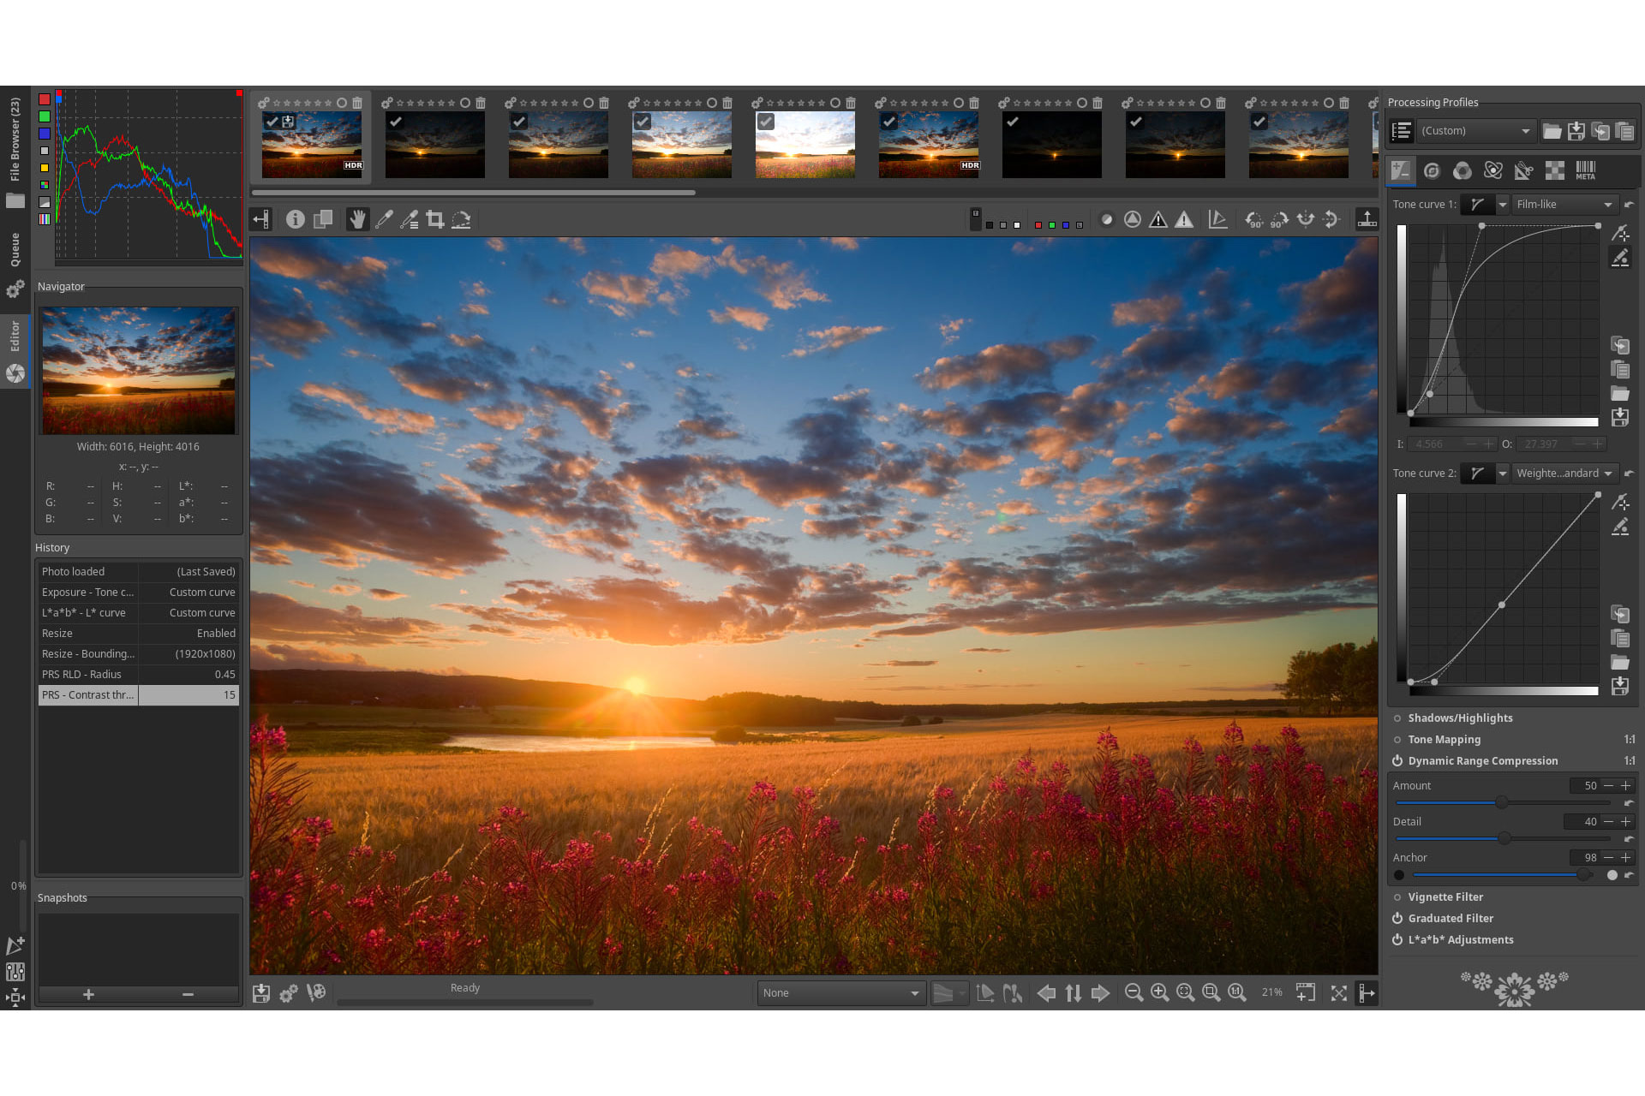Add a snapshot with the plus button
Viewport: 1645px width, 1096px height.
tap(88, 994)
